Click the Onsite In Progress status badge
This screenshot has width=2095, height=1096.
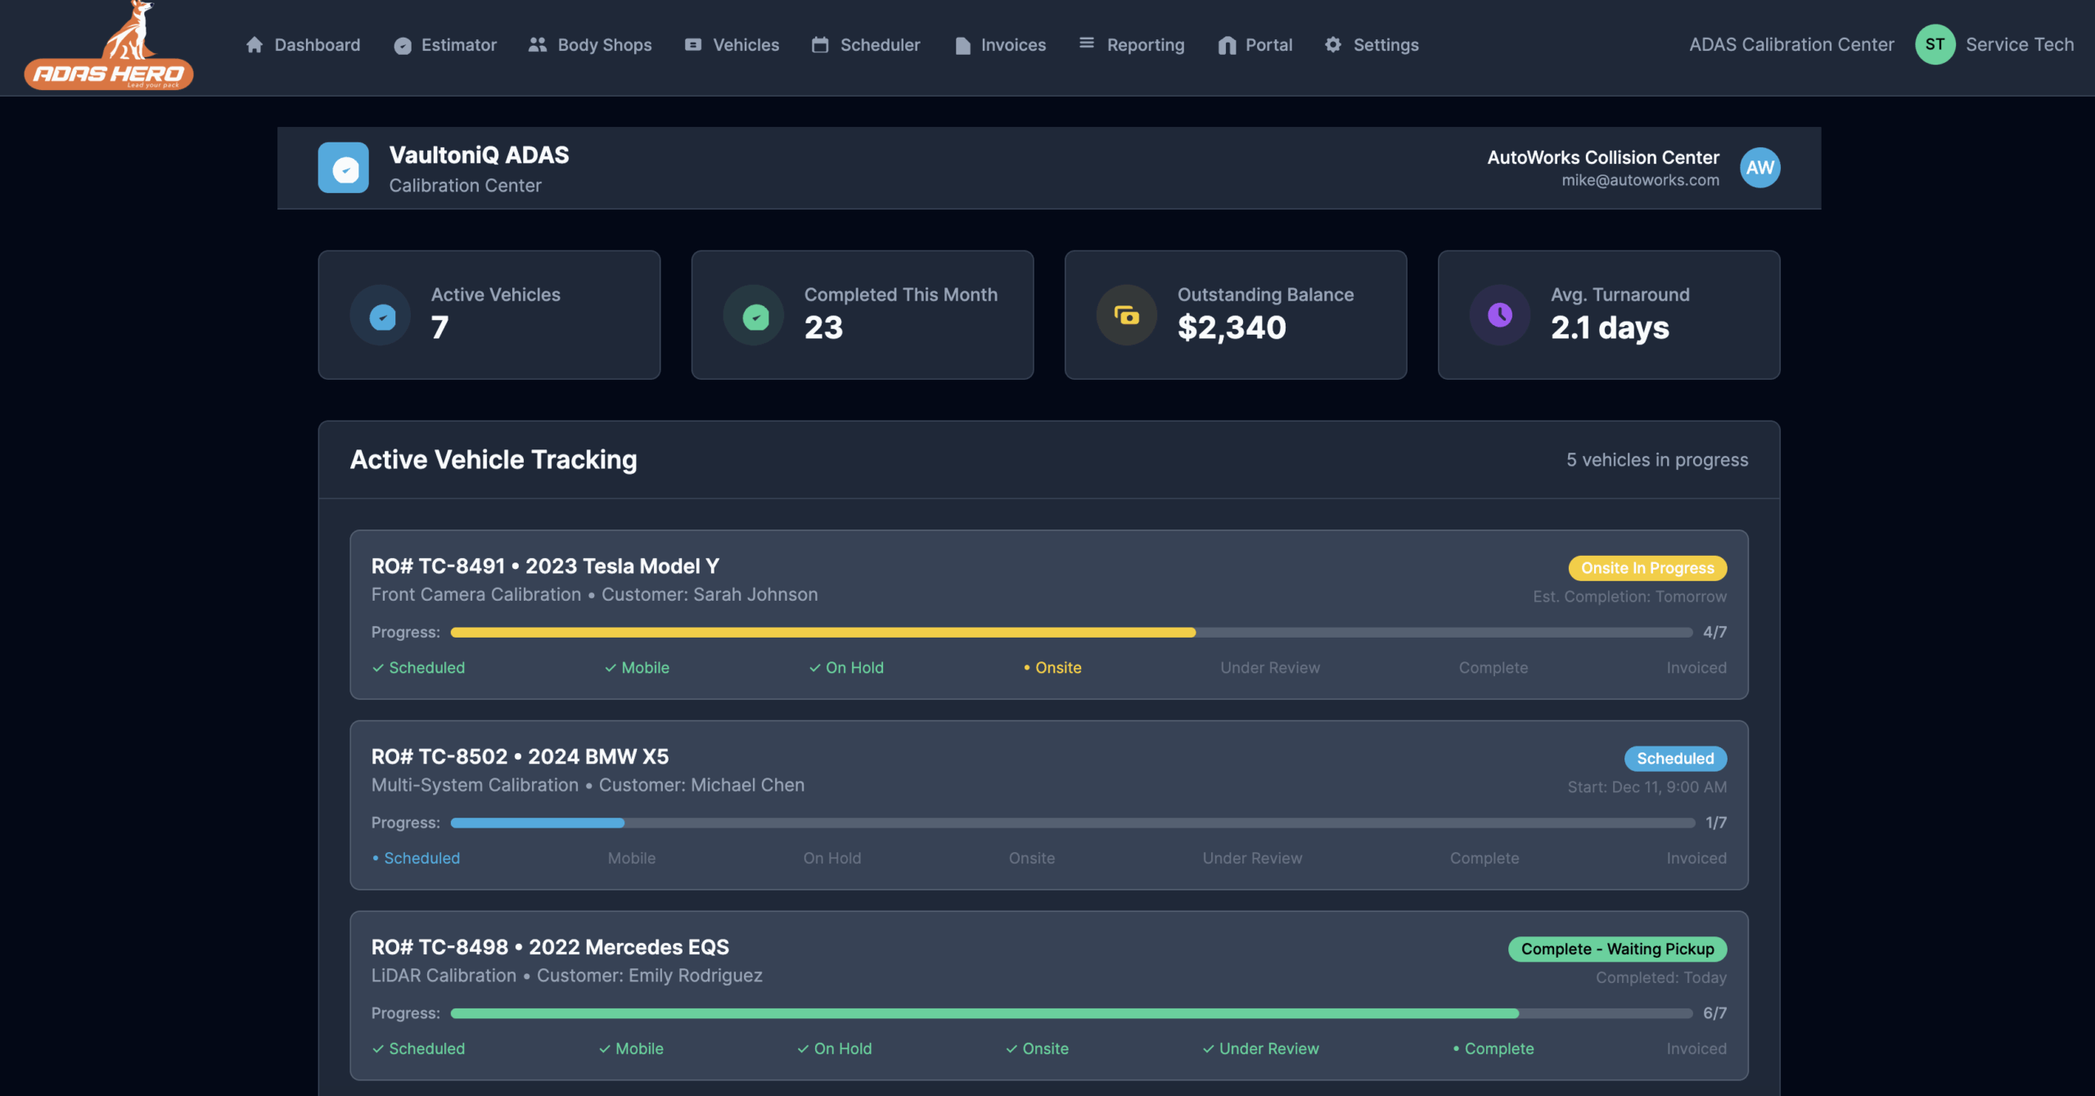tap(1647, 568)
